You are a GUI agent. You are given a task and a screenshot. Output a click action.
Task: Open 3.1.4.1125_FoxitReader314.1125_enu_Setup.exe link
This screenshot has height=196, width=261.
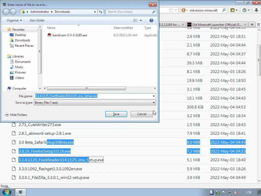click(61, 160)
